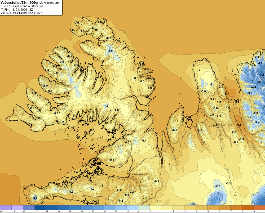Click the legend swatch between -11 and -10
The width and height of the screenshot is (265, 213).
point(29,208)
